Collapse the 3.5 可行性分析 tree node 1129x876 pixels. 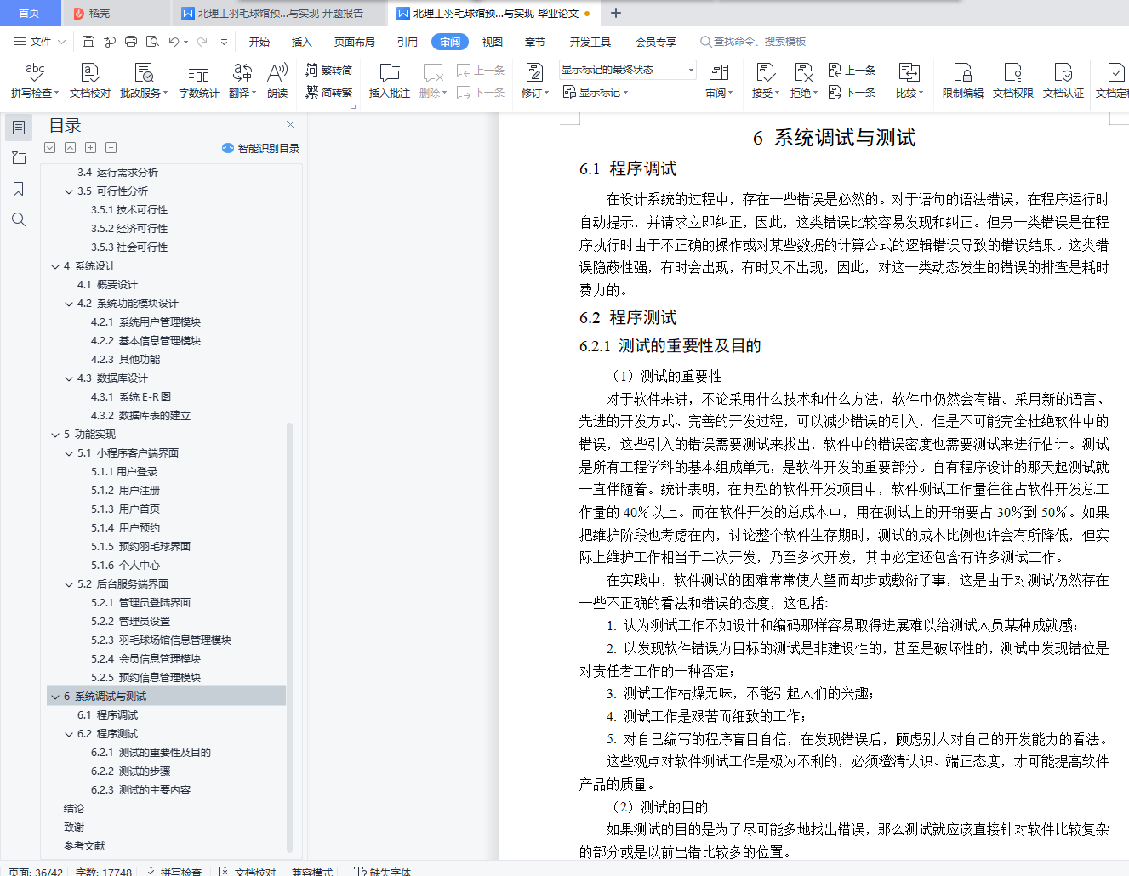pos(69,191)
